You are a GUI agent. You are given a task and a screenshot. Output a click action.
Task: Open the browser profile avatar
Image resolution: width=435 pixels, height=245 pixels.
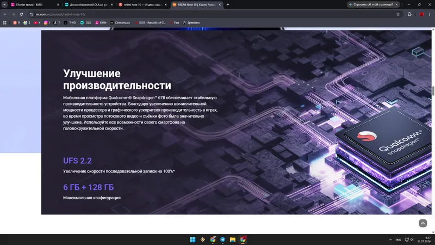pyautogui.click(x=421, y=14)
